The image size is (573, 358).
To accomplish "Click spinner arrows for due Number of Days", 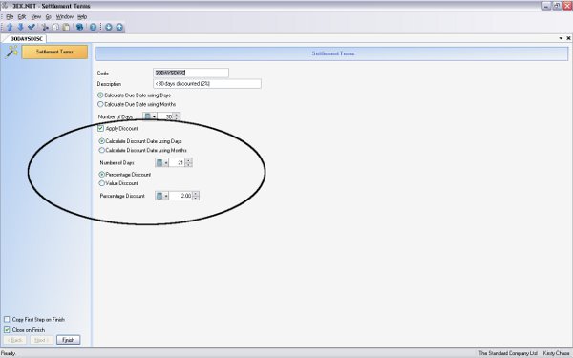I will coord(176,116).
